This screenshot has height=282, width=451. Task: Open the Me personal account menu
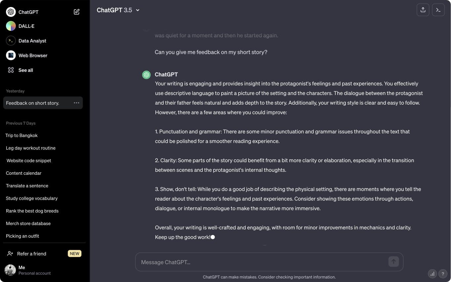[x=34, y=270]
